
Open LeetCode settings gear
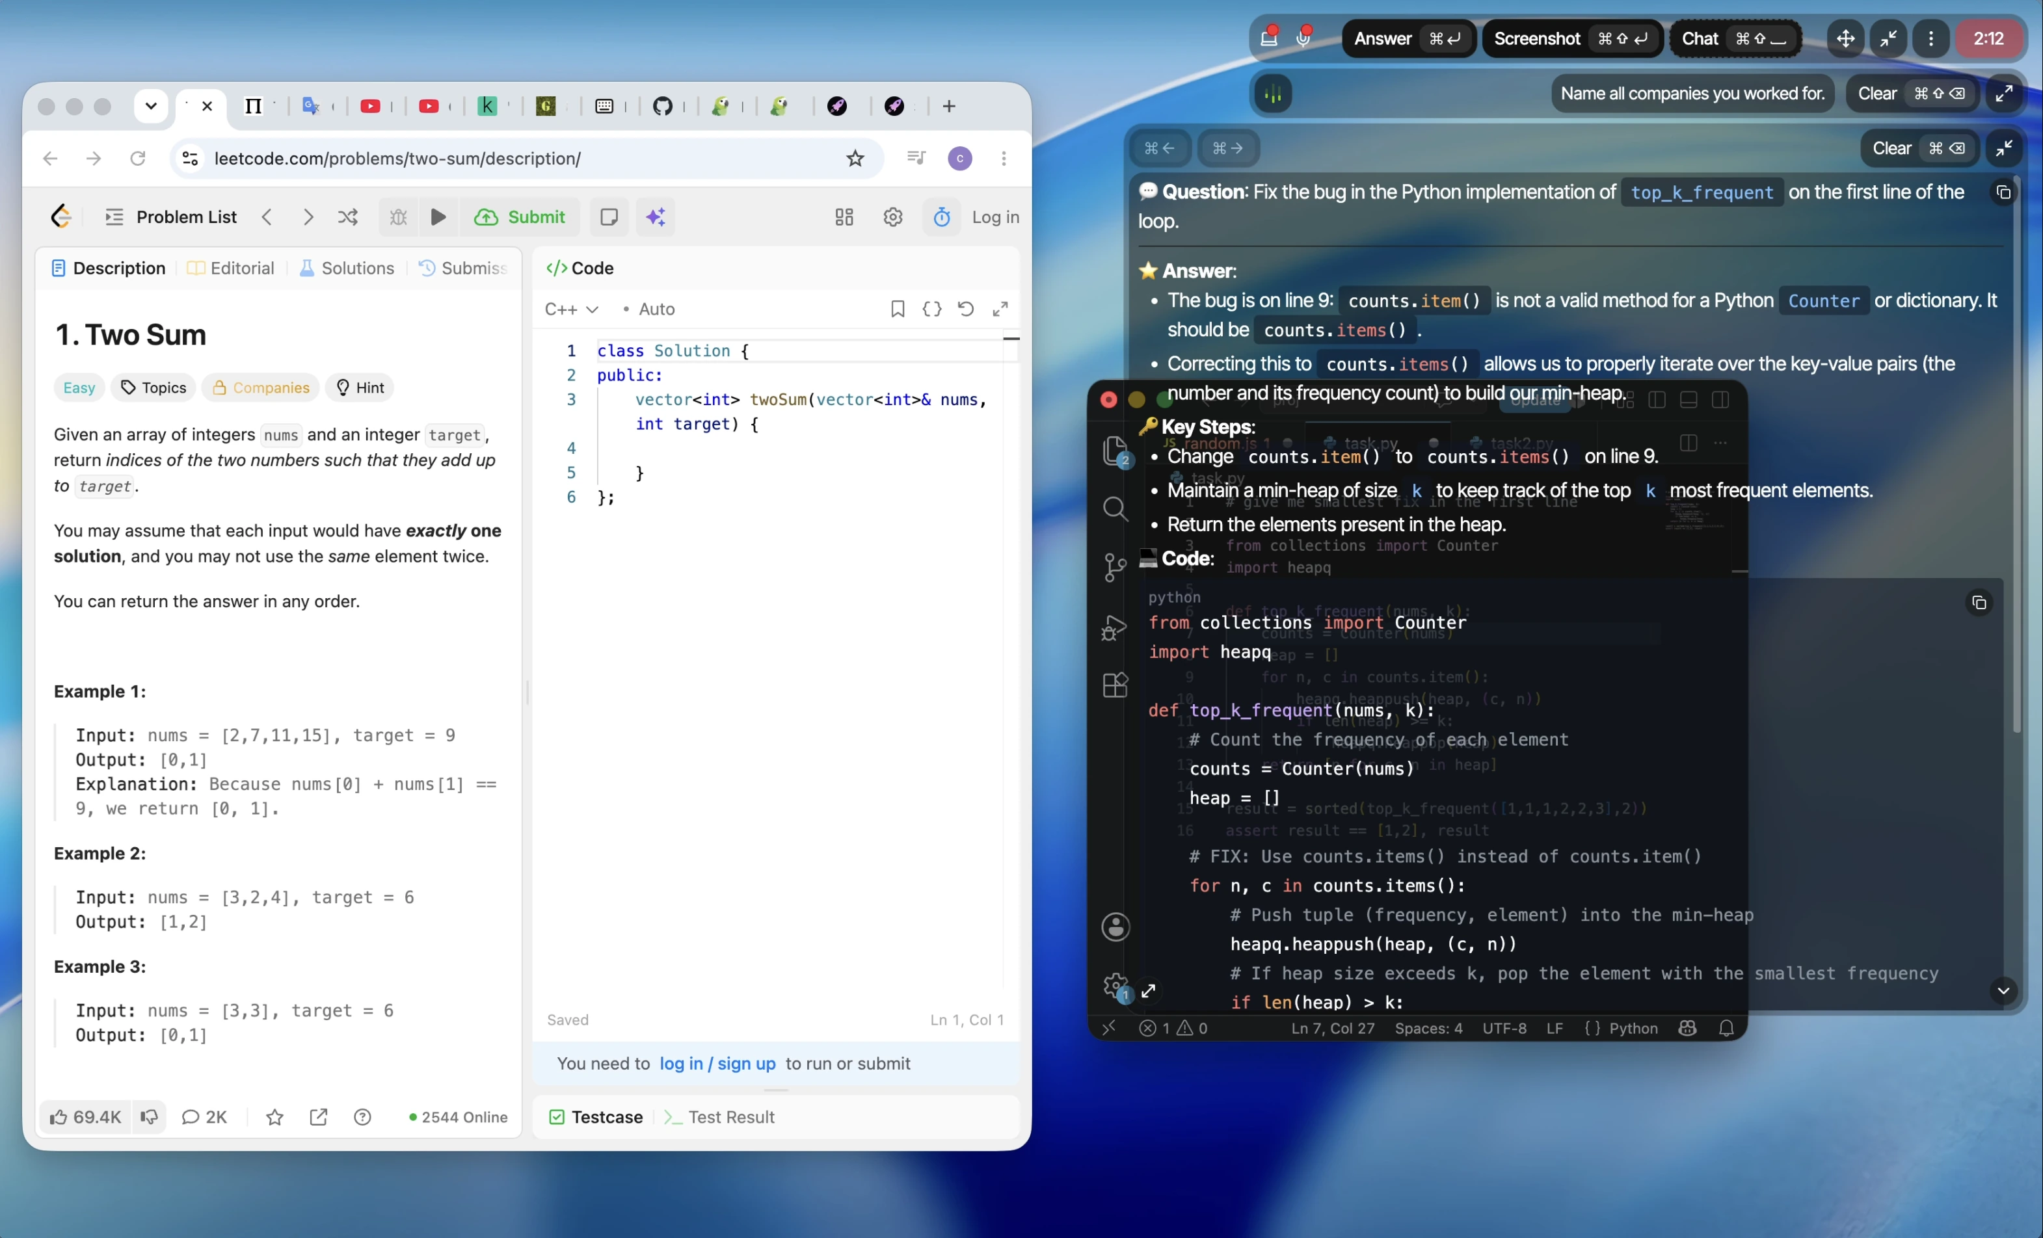click(x=893, y=217)
